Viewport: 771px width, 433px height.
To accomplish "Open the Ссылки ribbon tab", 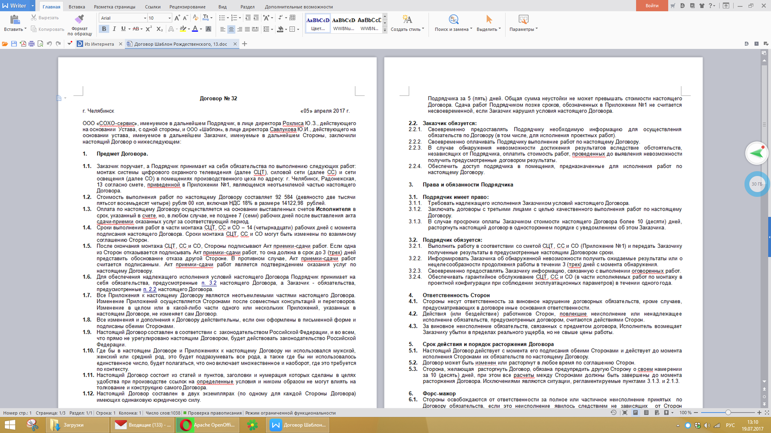I will [153, 7].
